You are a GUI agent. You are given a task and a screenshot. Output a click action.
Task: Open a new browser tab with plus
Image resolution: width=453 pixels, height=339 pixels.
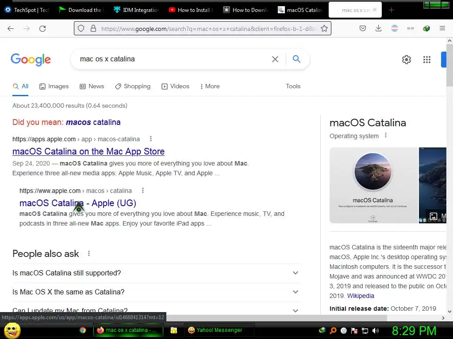click(x=391, y=10)
